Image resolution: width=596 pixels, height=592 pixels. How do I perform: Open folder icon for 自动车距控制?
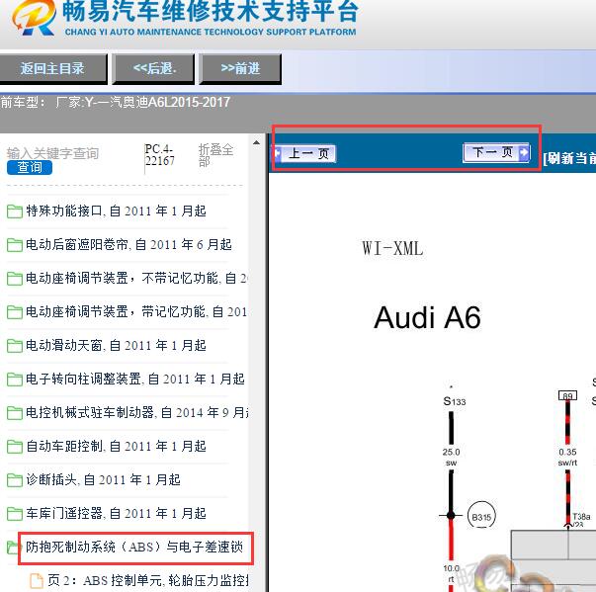pos(15,446)
